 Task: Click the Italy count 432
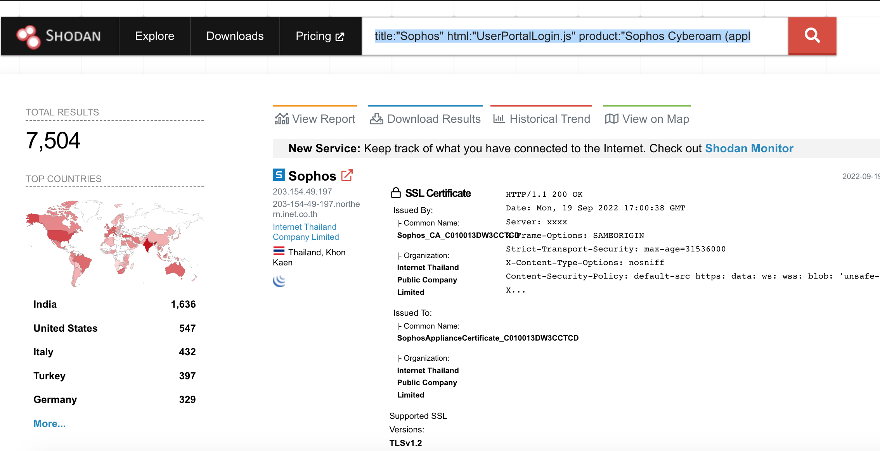(x=187, y=352)
